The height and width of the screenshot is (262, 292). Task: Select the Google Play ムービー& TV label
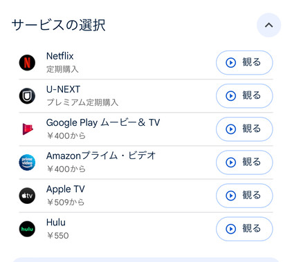(x=103, y=122)
